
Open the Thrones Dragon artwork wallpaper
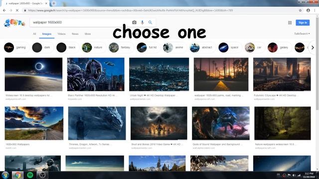pyautogui.click(x=97, y=123)
